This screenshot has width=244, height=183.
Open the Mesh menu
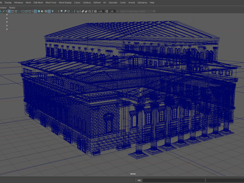pos(28,3)
